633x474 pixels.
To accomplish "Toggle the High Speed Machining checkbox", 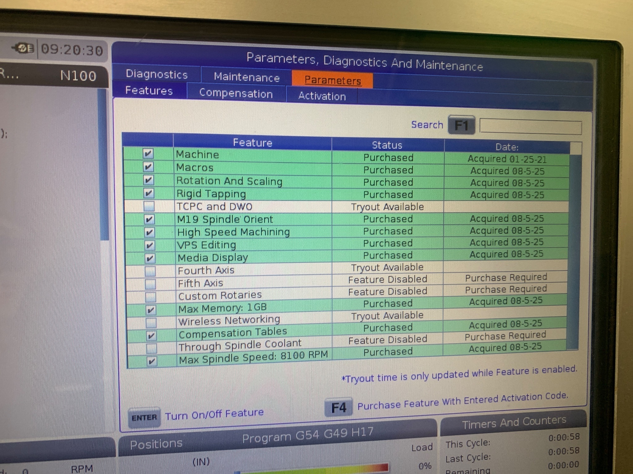I will click(149, 232).
